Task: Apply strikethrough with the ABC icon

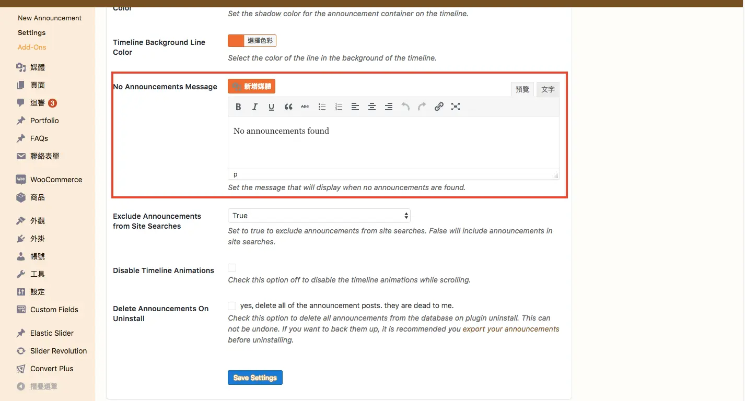Action: coord(305,107)
